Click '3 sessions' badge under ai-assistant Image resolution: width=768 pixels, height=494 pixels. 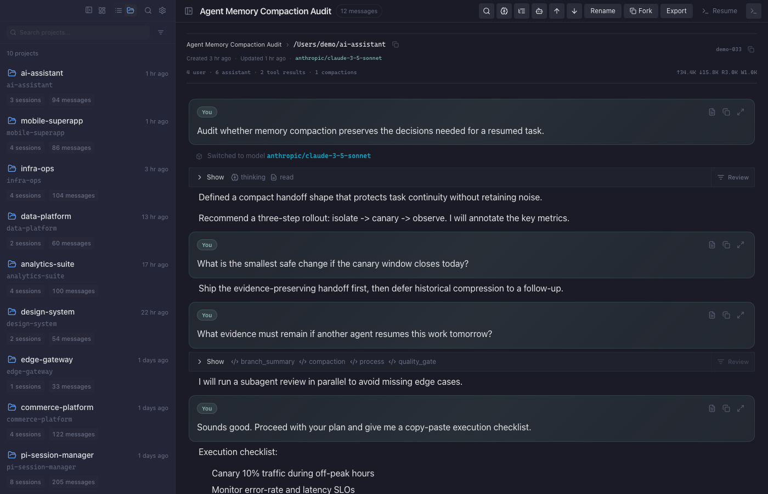25,100
